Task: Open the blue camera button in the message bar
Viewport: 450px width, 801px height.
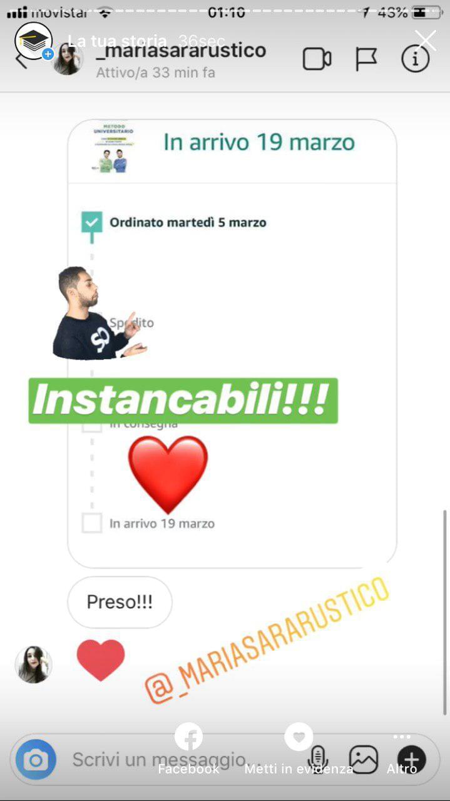Action: click(36, 760)
